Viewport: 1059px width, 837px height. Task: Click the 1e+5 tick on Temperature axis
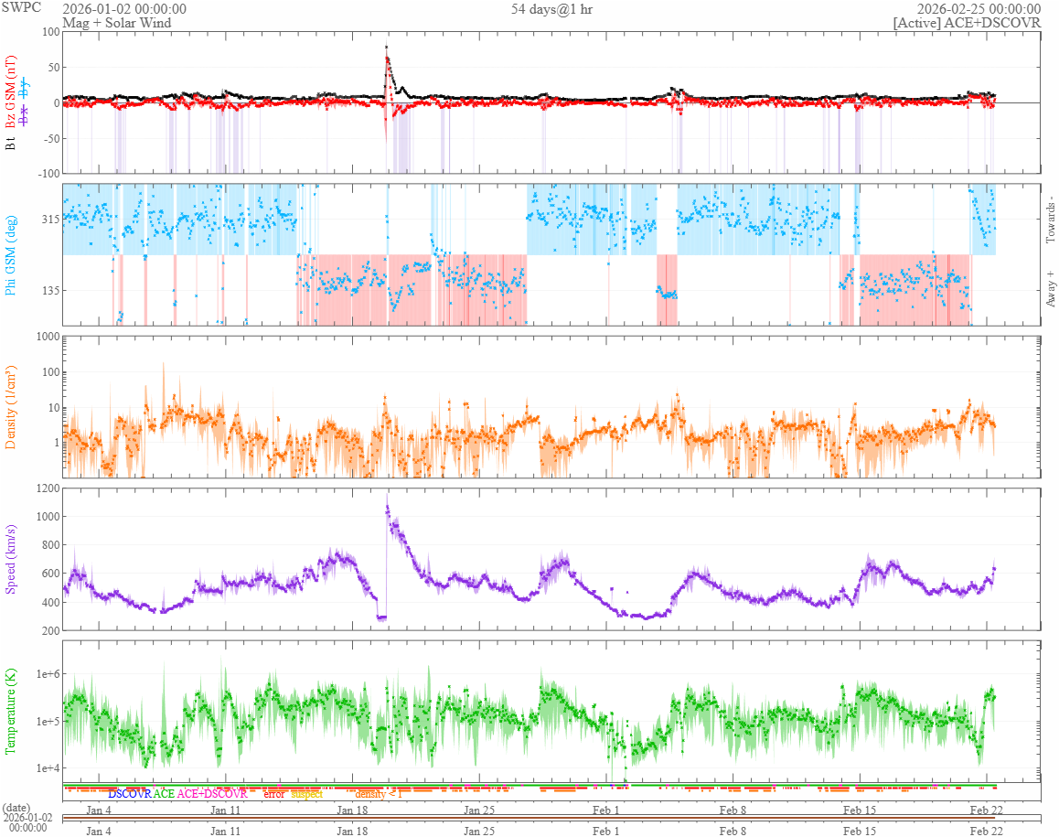tap(48, 722)
